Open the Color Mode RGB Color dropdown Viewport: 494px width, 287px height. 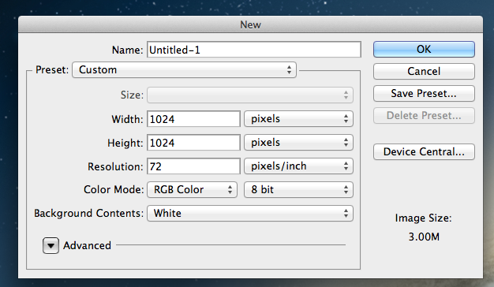[192, 190]
